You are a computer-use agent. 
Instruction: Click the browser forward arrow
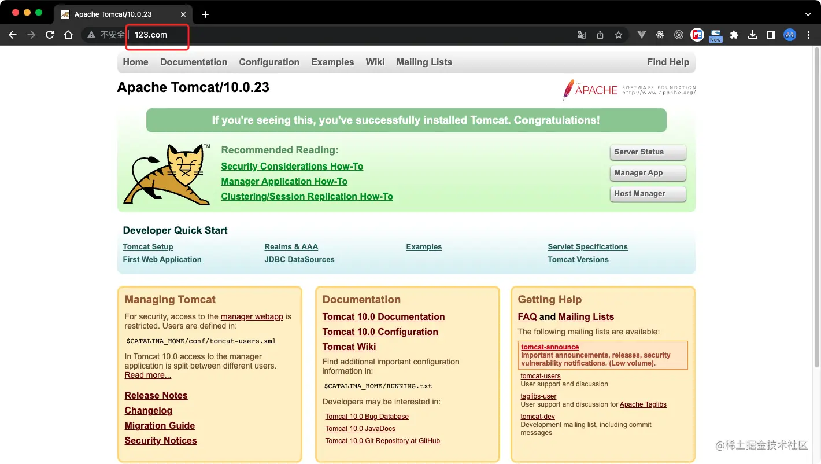pyautogui.click(x=31, y=35)
